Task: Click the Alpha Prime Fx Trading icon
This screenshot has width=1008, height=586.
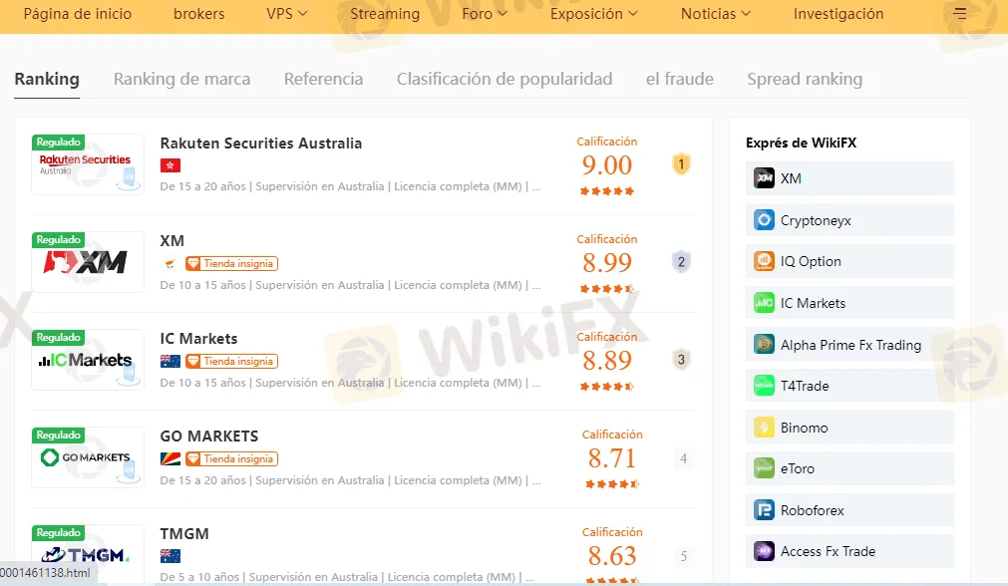Action: (764, 345)
